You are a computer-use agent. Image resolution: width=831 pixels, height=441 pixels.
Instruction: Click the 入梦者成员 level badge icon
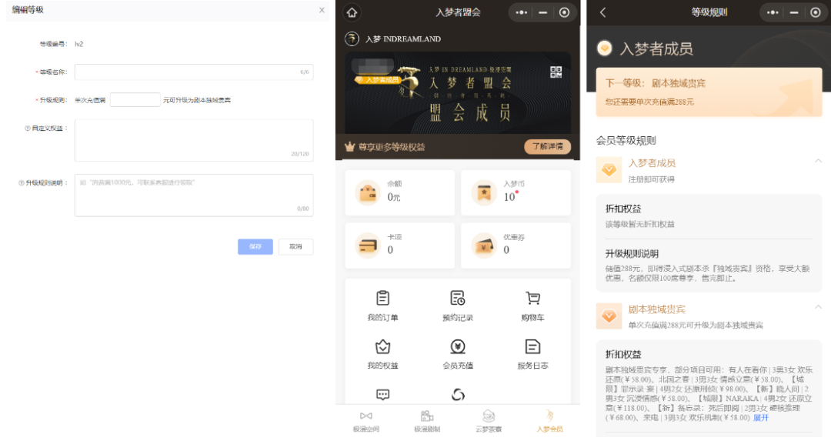605,48
